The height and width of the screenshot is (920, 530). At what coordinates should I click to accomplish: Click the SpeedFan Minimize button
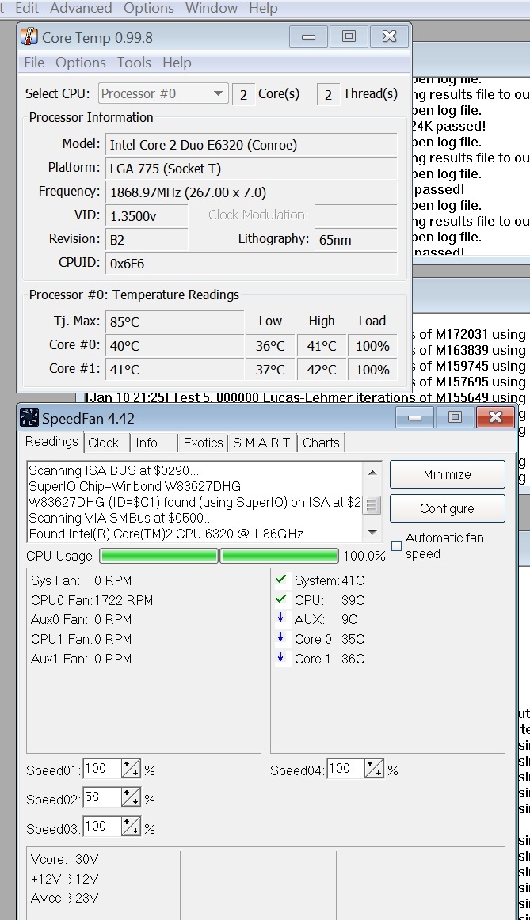[448, 474]
